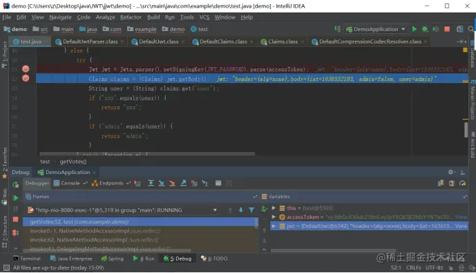Screen dimensions: 476x273
Task: Toggle breakpoint on the Jwts.parser line
Action: [26, 69]
